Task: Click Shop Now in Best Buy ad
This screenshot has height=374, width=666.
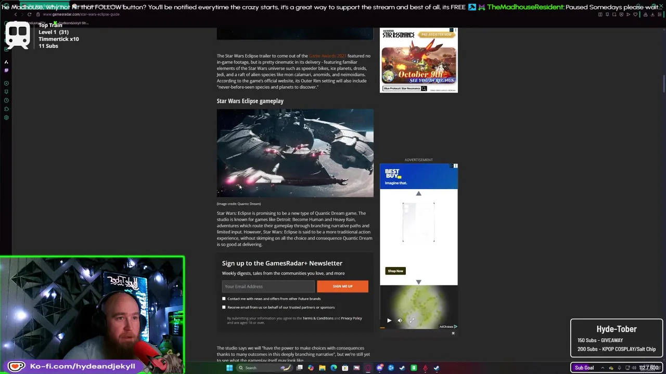Action: (x=395, y=271)
